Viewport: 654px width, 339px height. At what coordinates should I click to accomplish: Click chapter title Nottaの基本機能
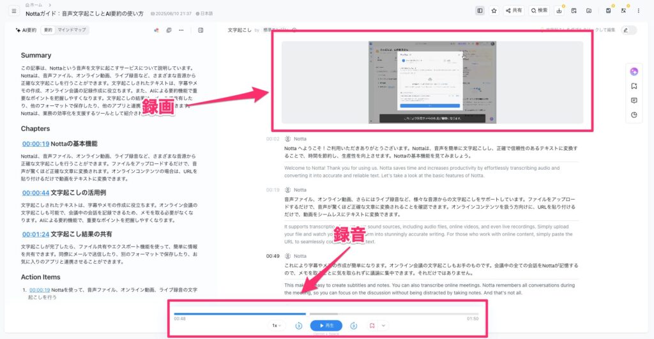pos(74,144)
